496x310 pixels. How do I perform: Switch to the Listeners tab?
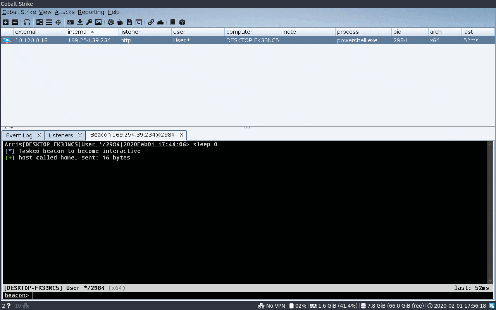[61, 135]
